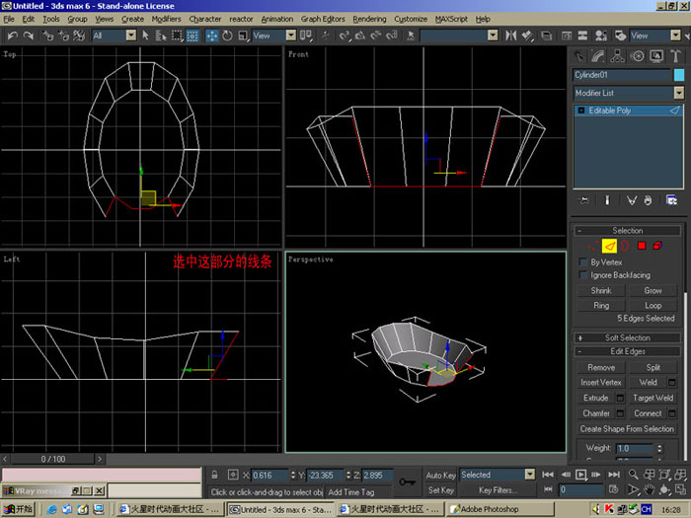This screenshot has width=691, height=518.
Task: Click the Shrink selection button
Action: [x=601, y=290]
